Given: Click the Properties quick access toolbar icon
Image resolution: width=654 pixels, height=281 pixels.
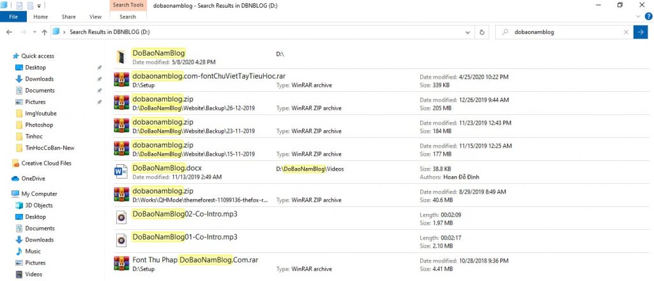Looking at the screenshot, I should coord(19,5).
